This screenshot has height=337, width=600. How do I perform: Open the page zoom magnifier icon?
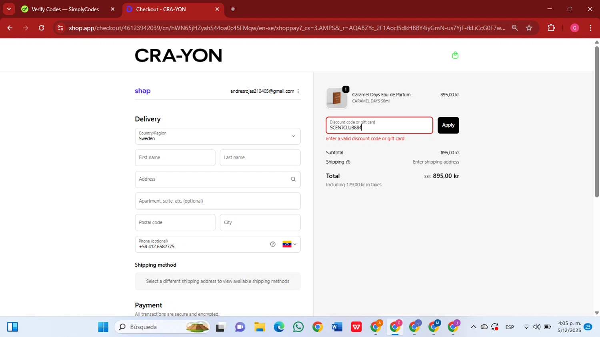click(515, 28)
